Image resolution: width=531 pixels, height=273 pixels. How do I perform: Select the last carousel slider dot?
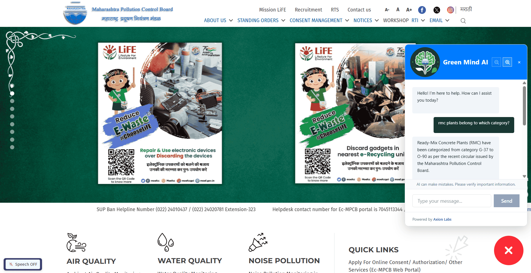(12, 147)
